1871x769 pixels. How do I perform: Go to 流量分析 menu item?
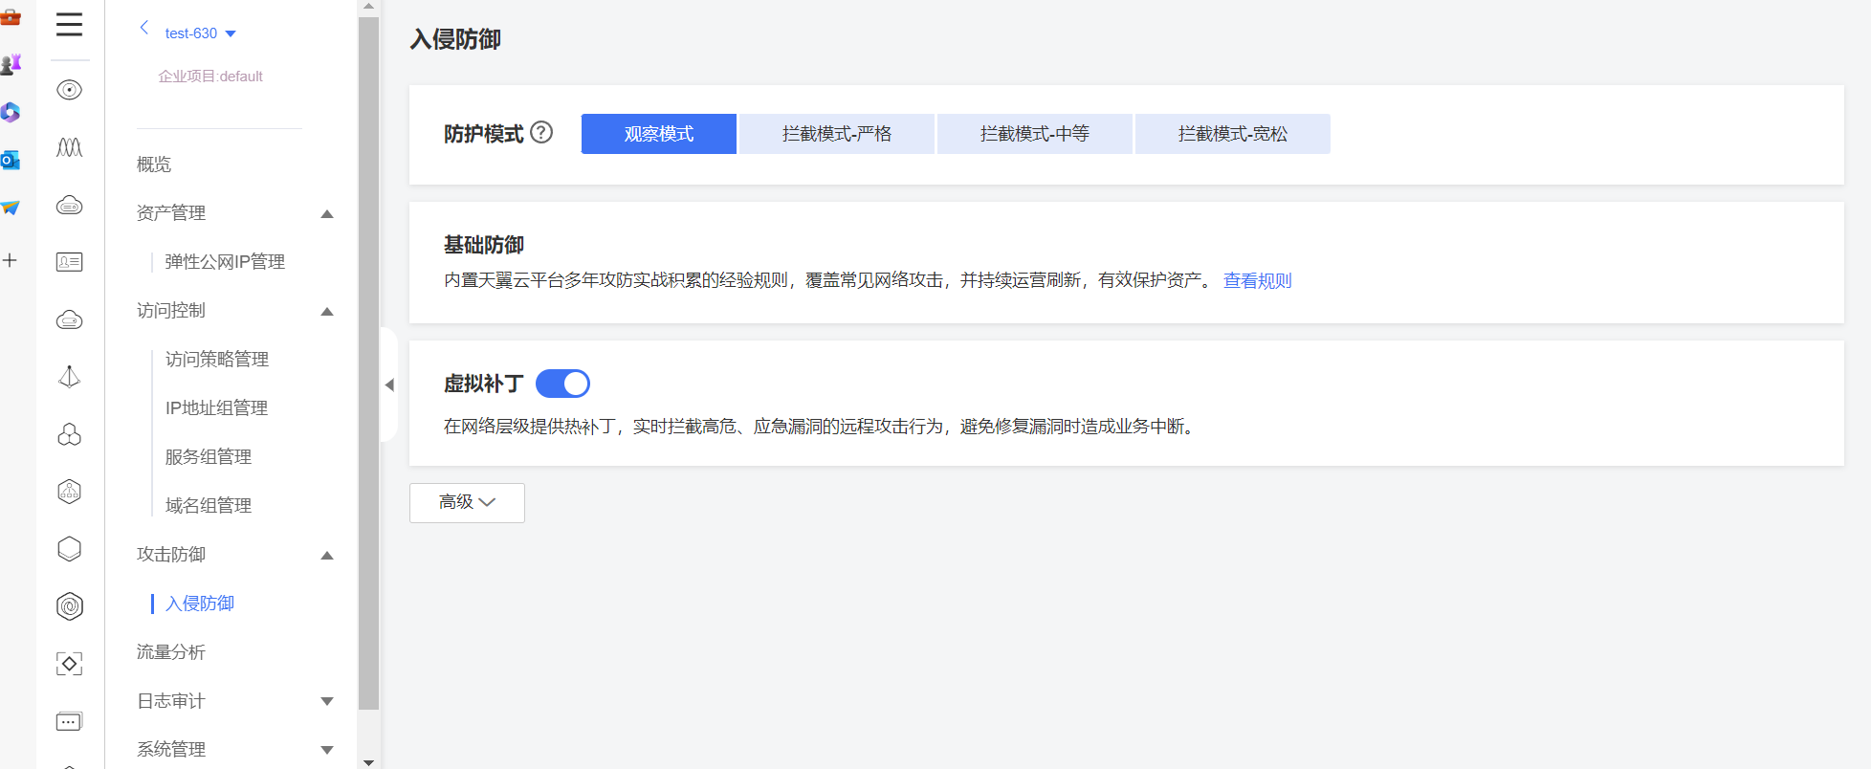[x=171, y=652]
